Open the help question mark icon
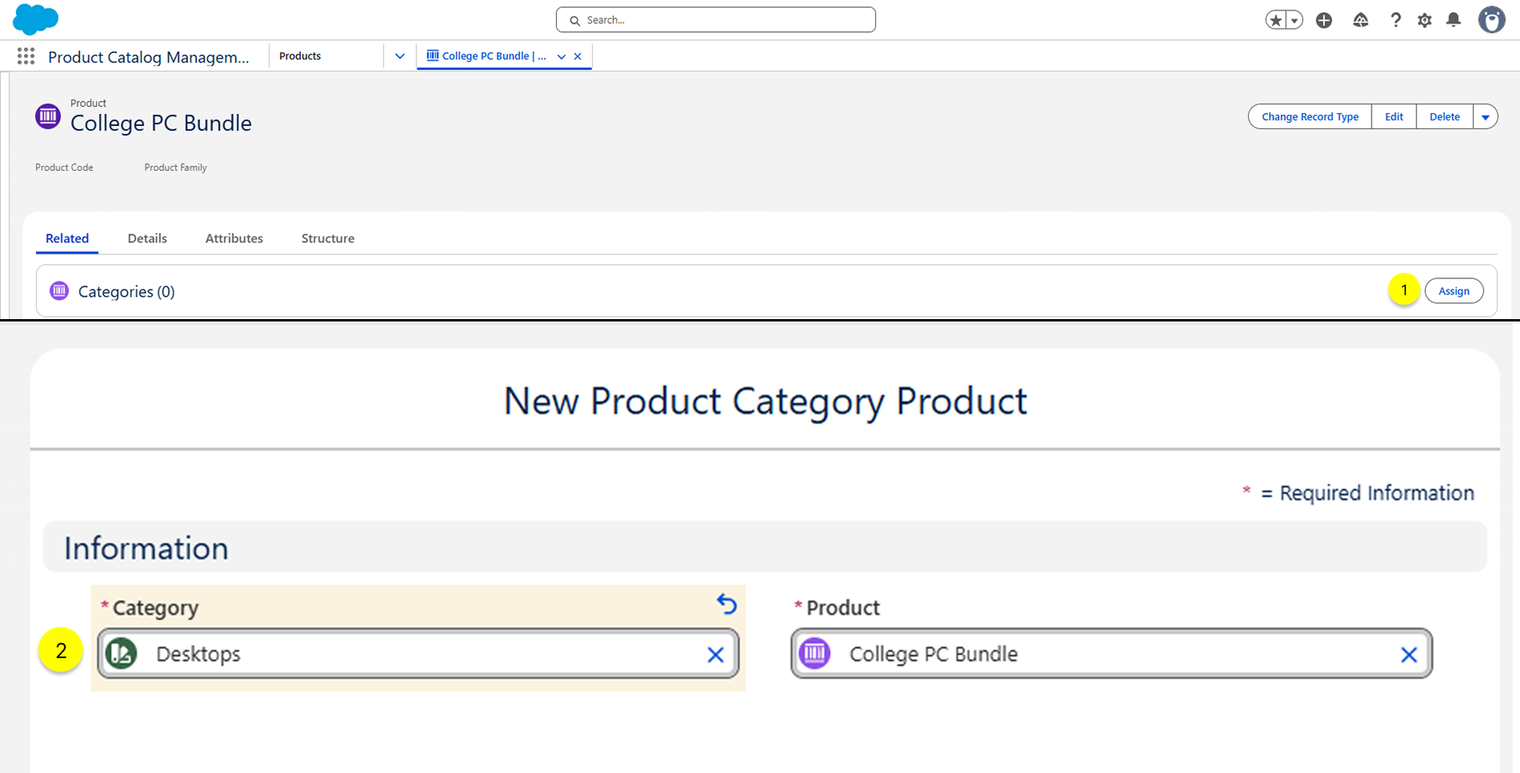 point(1395,21)
